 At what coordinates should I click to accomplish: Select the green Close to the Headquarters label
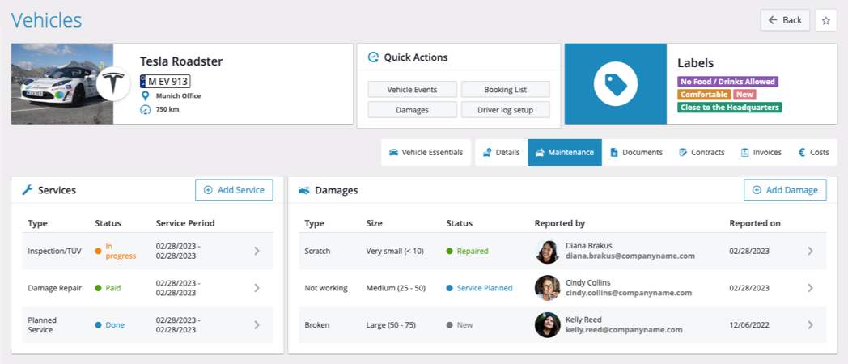(730, 107)
